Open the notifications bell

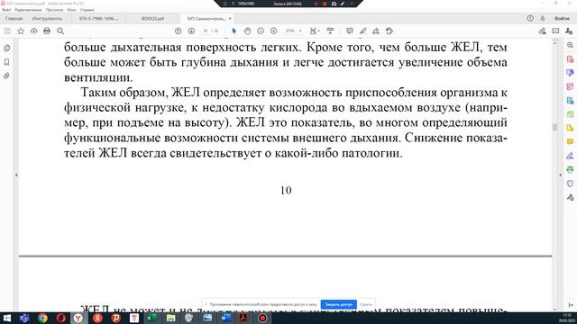(543, 18)
